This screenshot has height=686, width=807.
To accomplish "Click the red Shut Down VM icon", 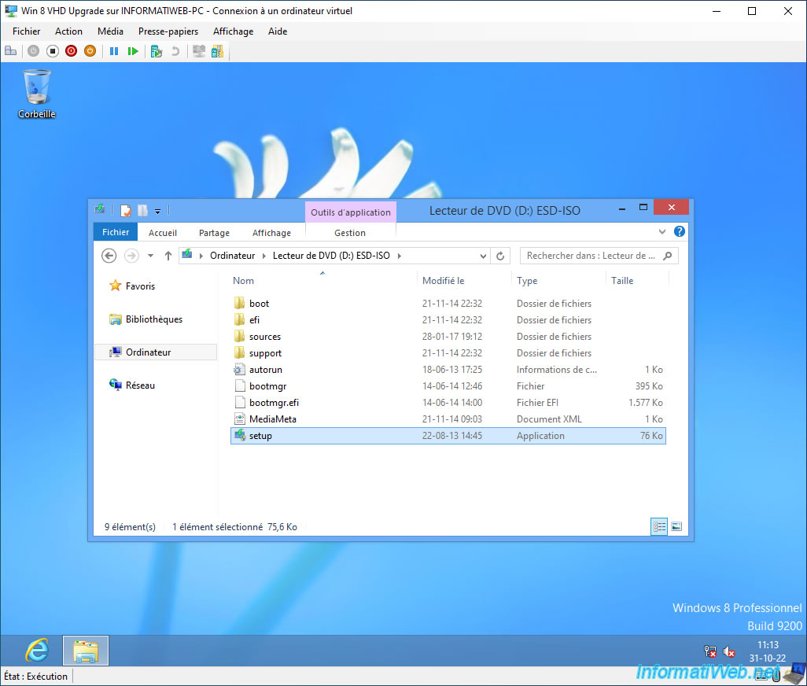I will point(71,51).
